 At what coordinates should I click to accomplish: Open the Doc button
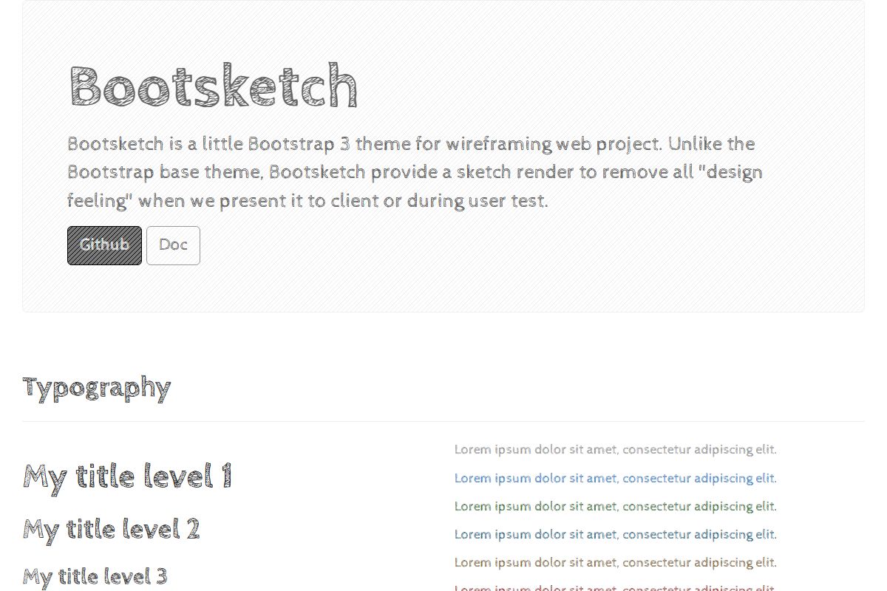[x=173, y=245]
